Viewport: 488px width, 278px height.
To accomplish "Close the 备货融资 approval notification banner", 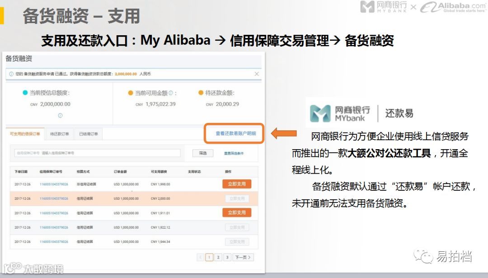I will point(257,74).
